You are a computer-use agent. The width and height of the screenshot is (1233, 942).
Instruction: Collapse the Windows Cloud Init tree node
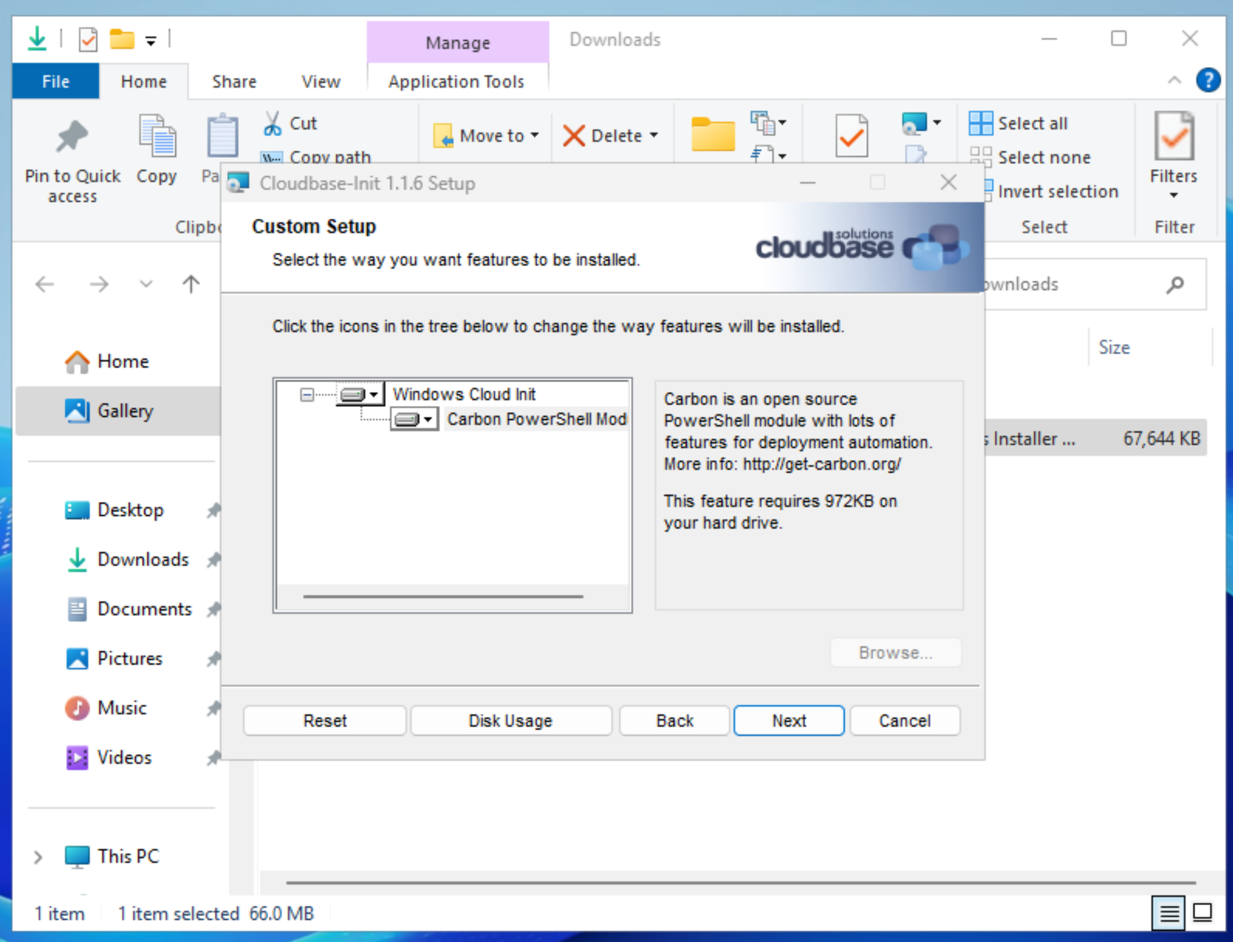pyautogui.click(x=307, y=395)
